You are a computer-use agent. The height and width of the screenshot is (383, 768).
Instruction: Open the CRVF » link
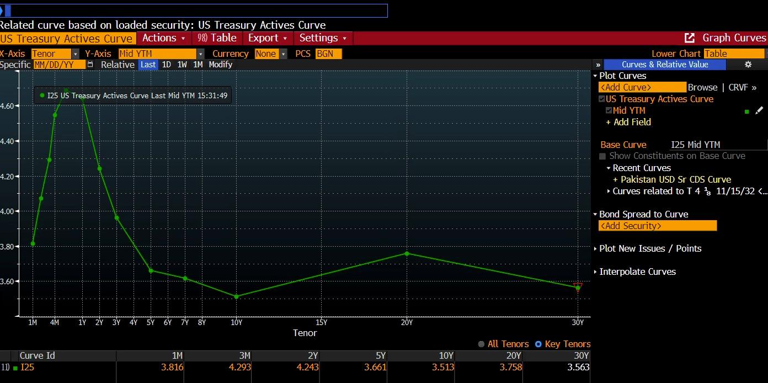(742, 87)
